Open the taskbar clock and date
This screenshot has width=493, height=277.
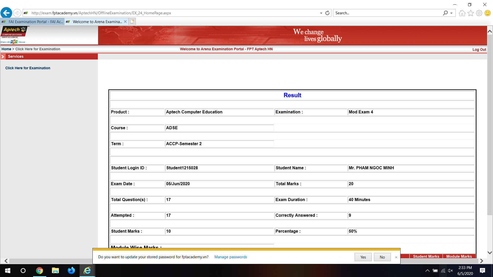click(x=465, y=271)
